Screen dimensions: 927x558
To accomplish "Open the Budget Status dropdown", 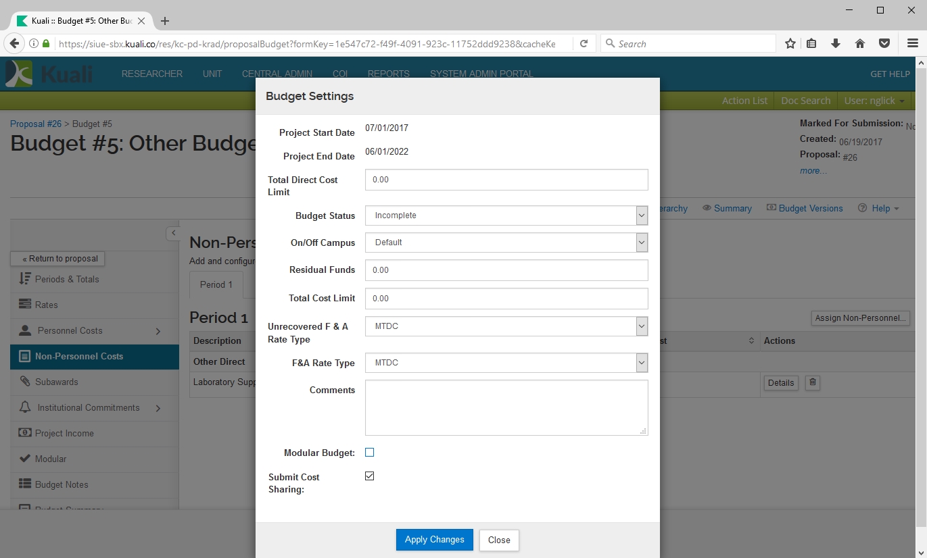I will [506, 215].
